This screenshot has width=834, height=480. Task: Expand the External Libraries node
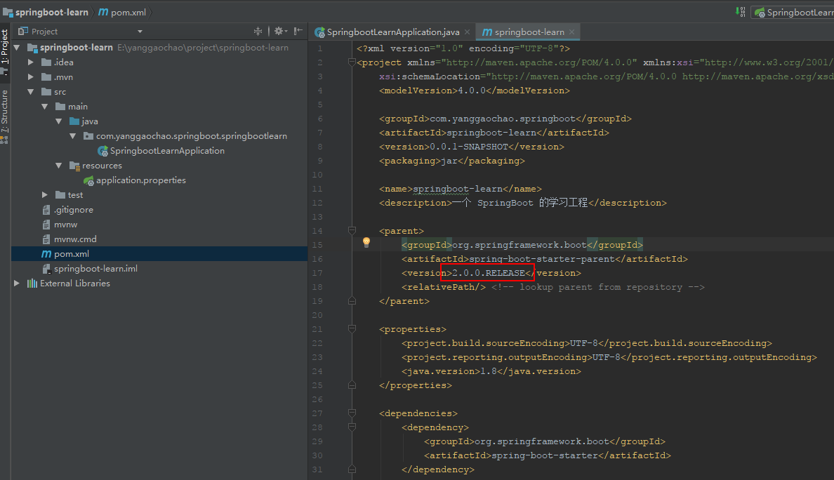coord(17,284)
